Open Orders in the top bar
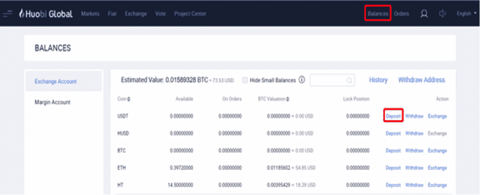Screen dimensions: 480x195 [401, 14]
